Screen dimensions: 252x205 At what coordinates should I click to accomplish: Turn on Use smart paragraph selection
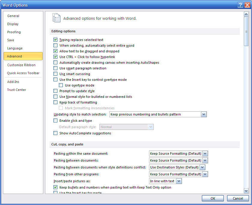point(56,68)
